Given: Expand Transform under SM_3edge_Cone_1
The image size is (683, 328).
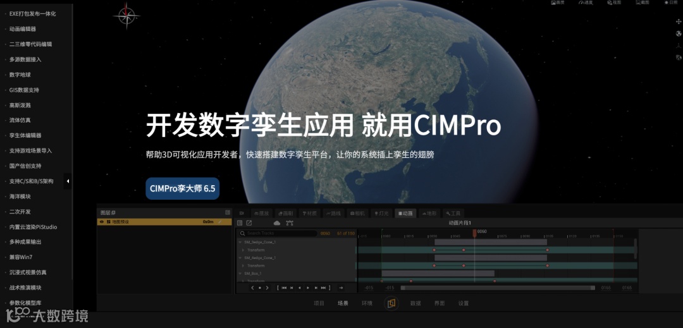Looking at the screenshot, I should pyautogui.click(x=243, y=250).
